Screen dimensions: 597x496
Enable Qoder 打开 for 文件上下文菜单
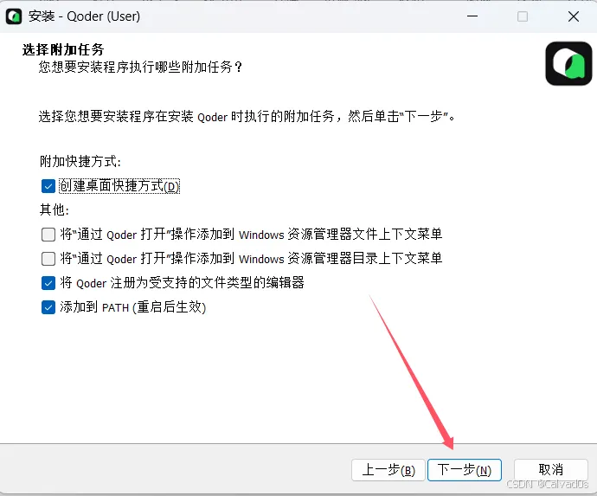tap(48, 235)
